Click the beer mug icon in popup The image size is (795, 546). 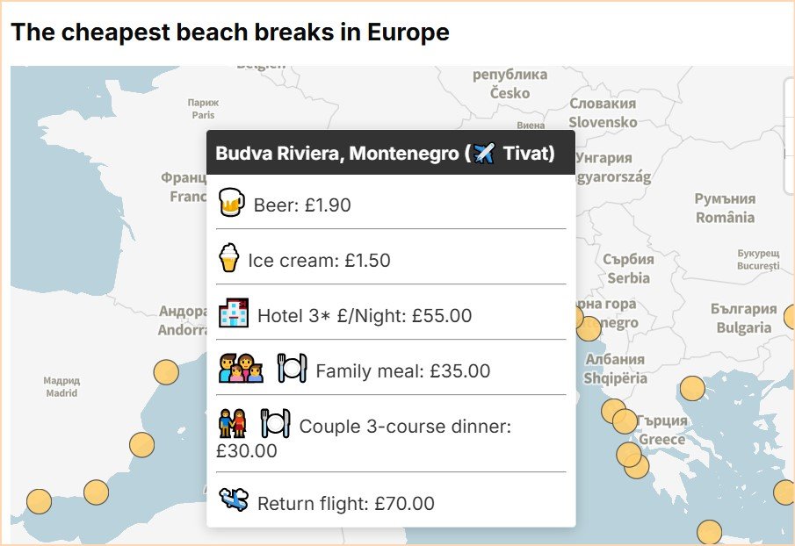(230, 203)
